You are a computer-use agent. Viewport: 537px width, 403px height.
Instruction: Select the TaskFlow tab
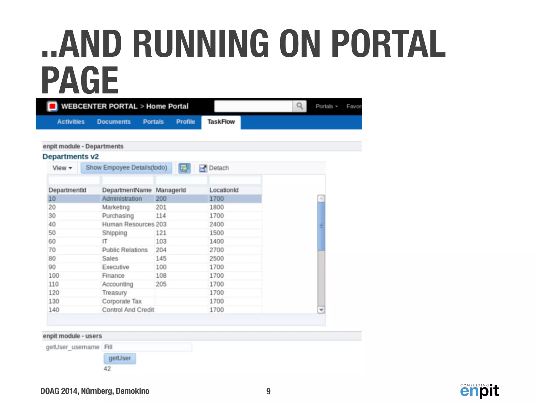[221, 122]
